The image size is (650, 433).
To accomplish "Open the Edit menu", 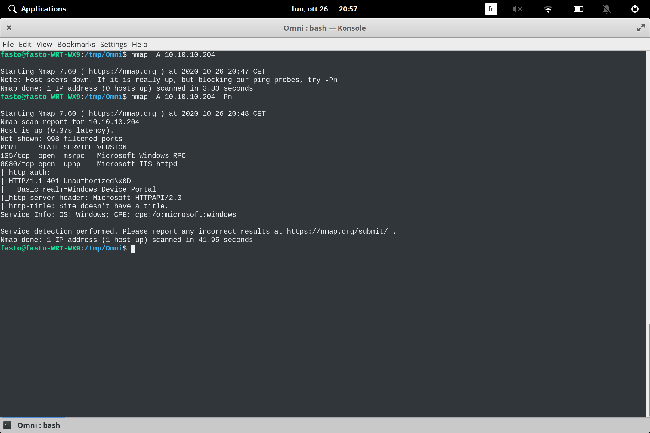I will 25,44.
